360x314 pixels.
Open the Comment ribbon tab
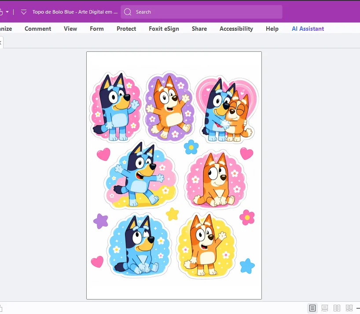click(x=38, y=29)
